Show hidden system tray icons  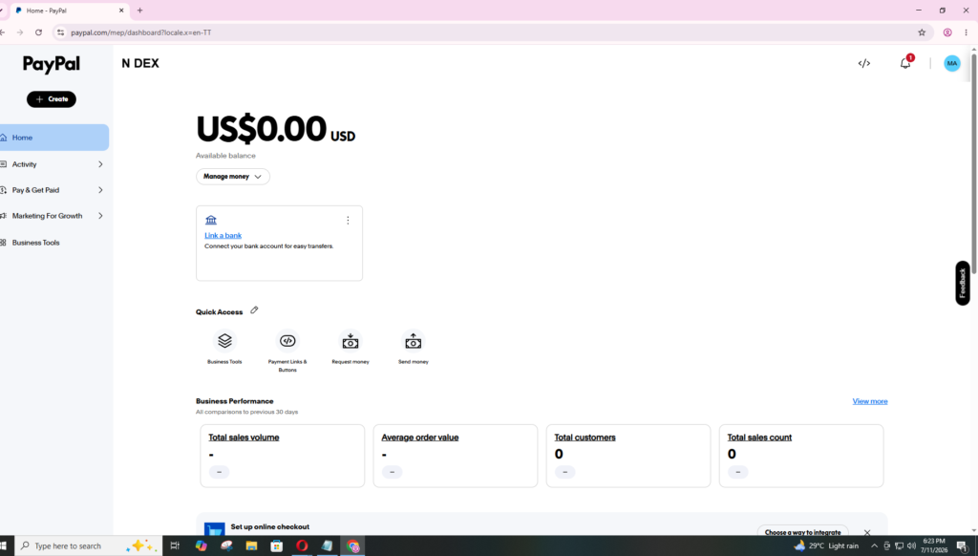874,546
